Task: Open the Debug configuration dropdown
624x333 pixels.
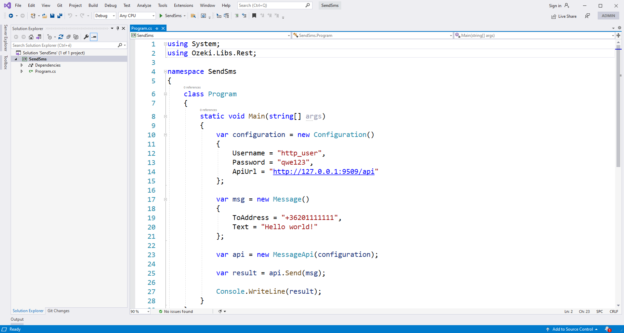Action: pos(105,16)
